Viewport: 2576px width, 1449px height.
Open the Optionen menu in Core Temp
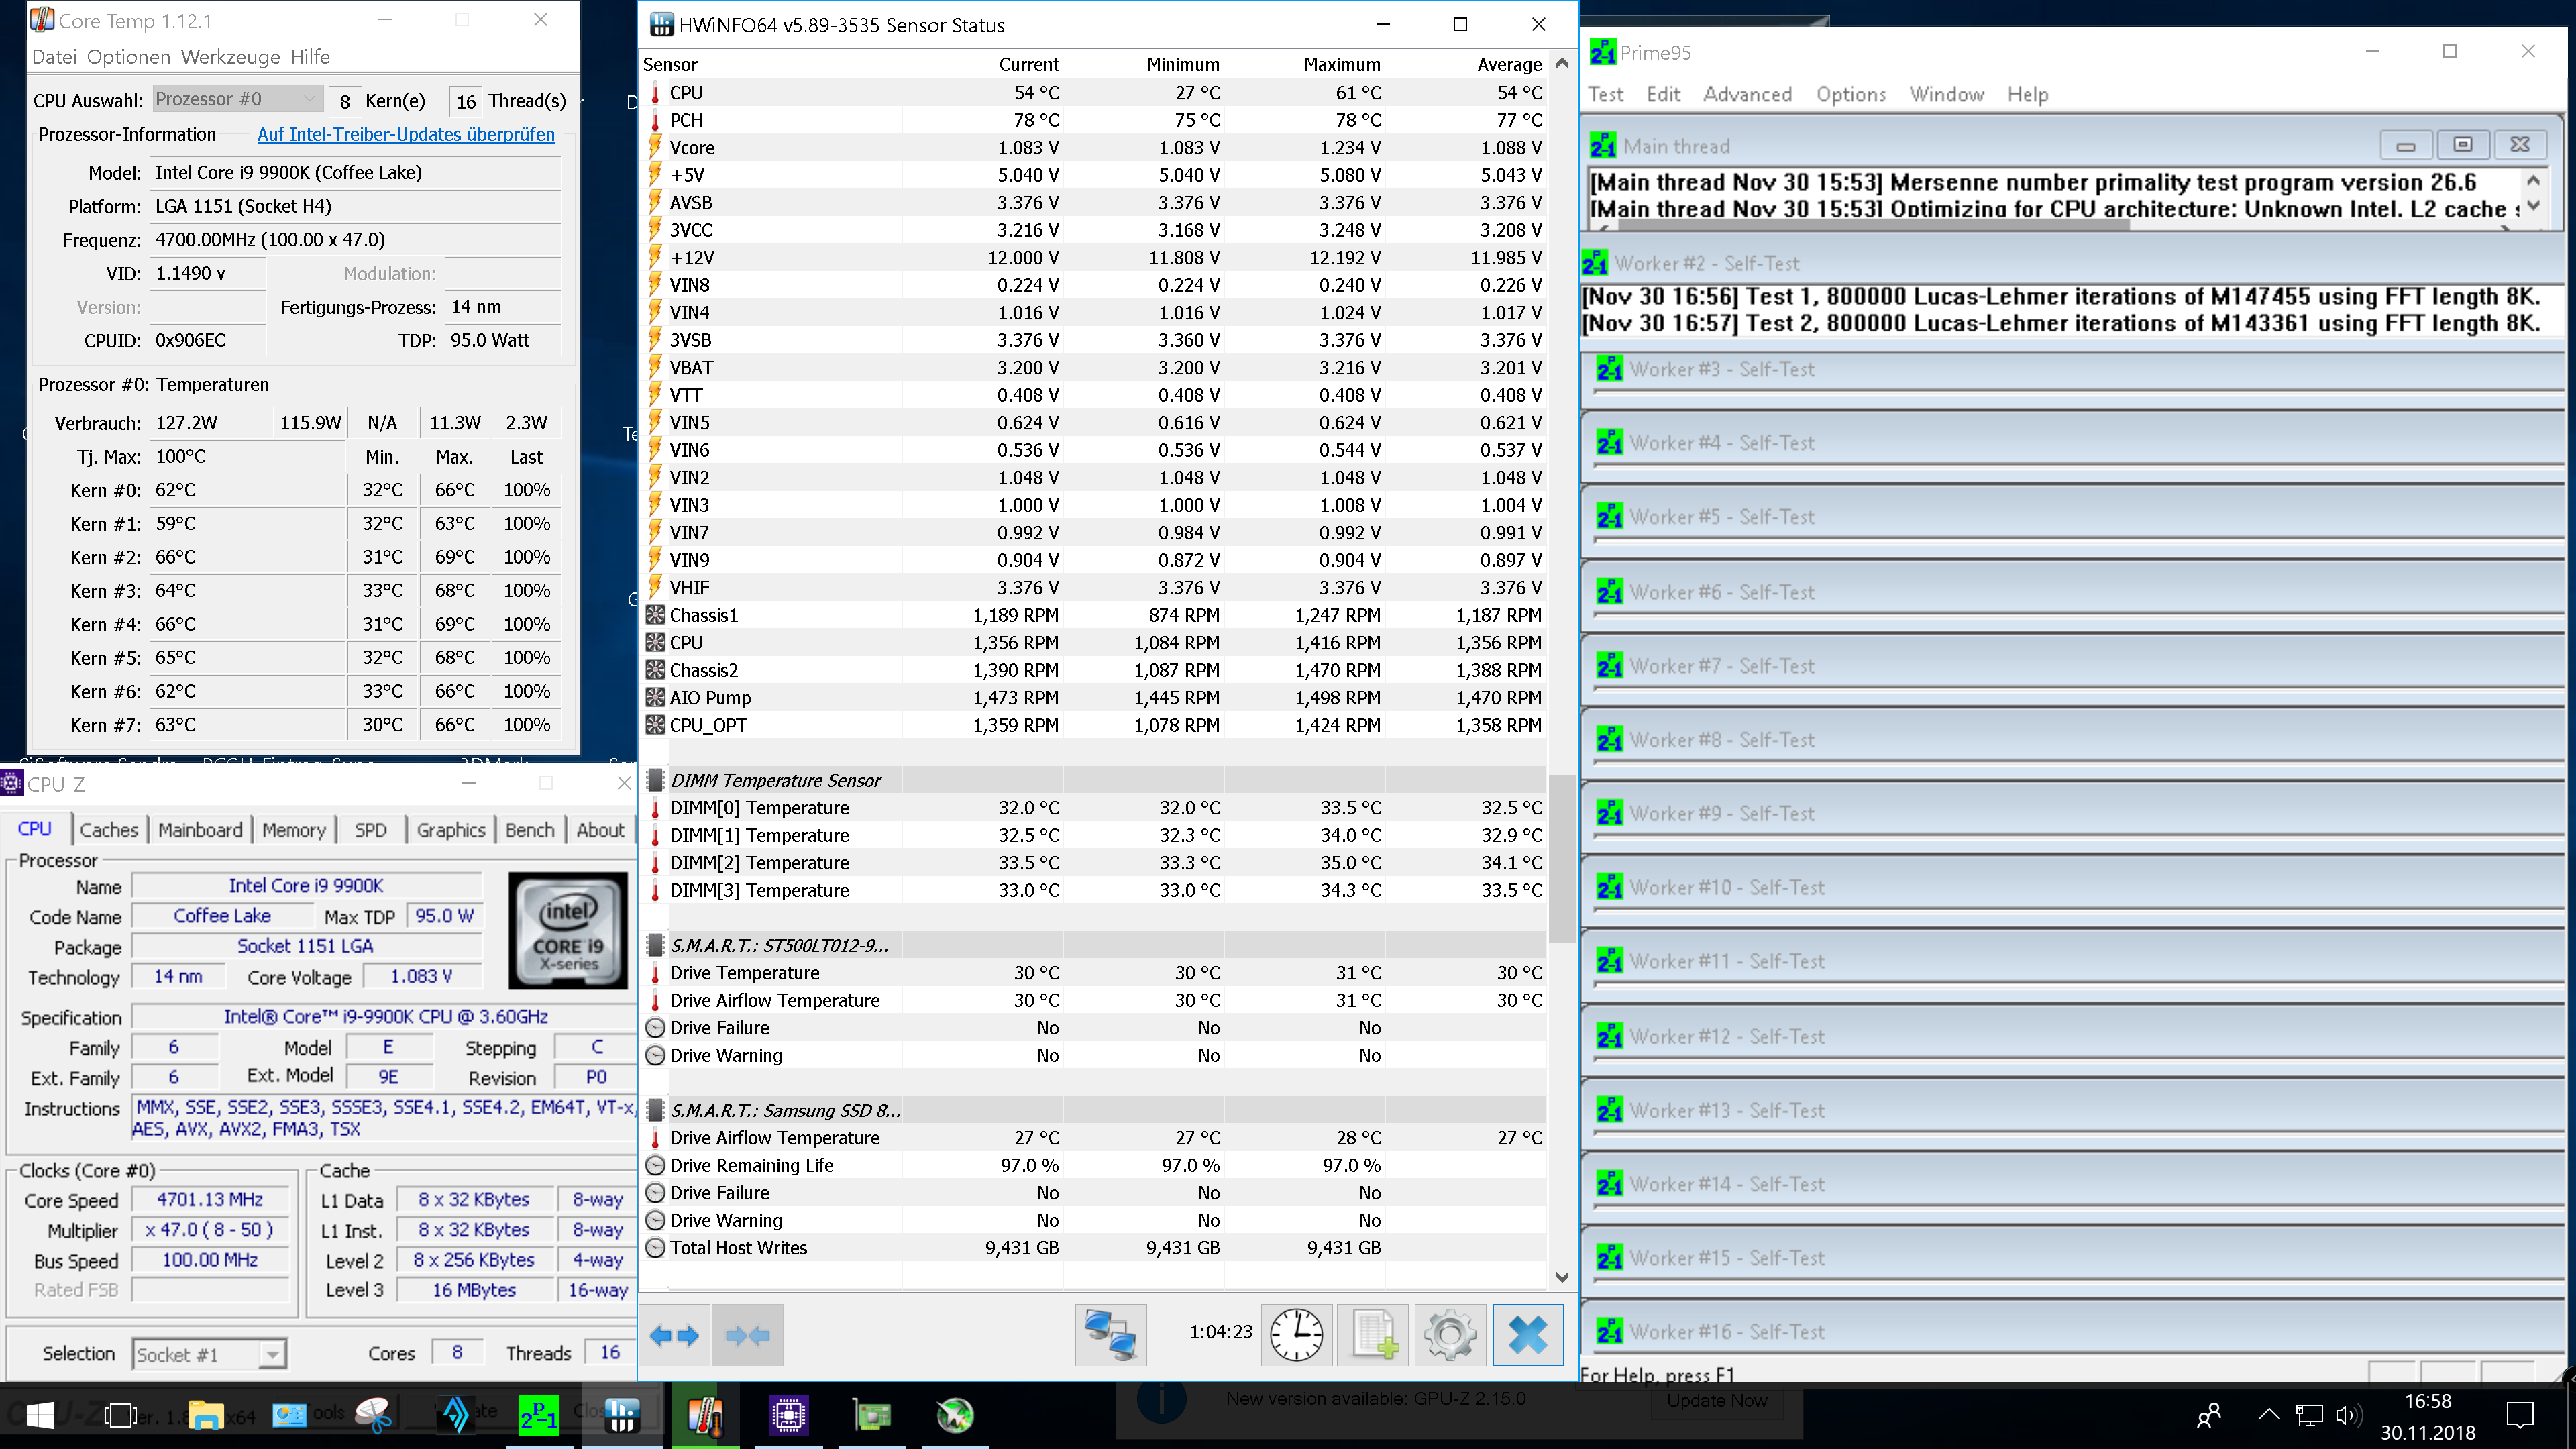click(129, 57)
